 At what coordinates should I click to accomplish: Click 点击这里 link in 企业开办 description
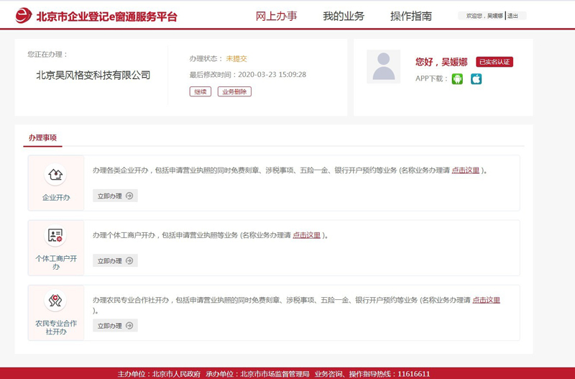[x=465, y=170]
